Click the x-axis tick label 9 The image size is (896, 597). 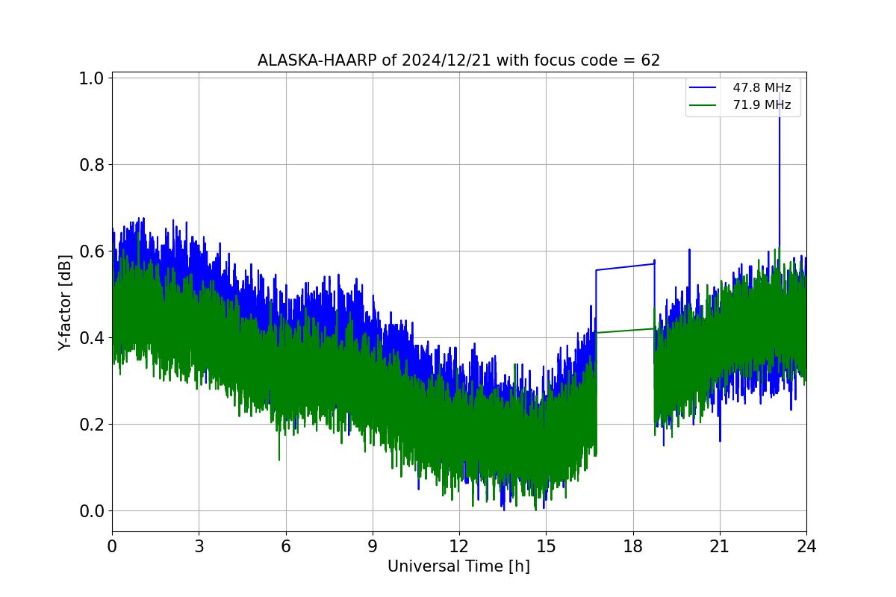(x=373, y=546)
